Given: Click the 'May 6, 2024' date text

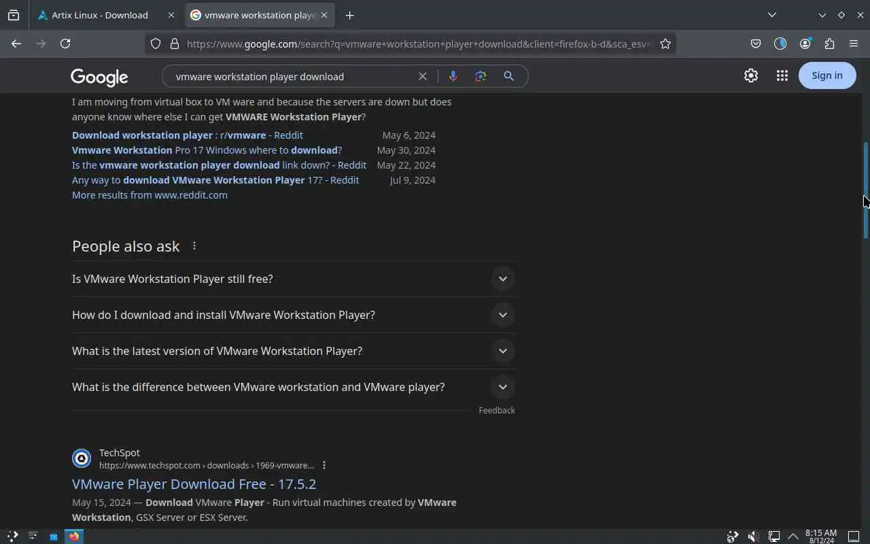Looking at the screenshot, I should coord(408,135).
